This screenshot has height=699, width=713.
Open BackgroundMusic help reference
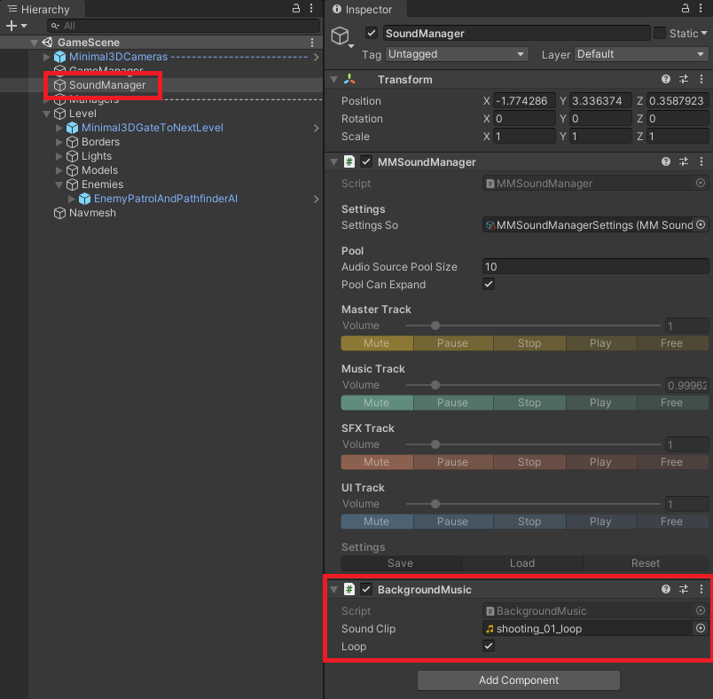click(x=666, y=589)
